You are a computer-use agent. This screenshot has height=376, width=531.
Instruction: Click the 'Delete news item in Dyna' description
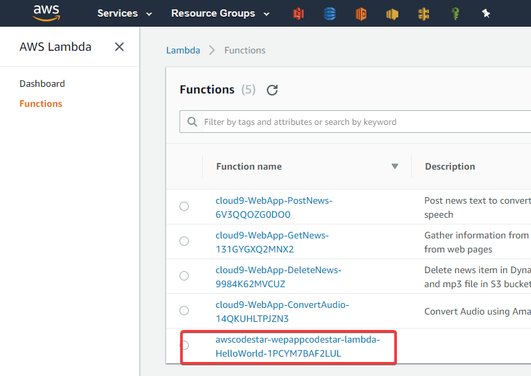pyautogui.click(x=478, y=276)
